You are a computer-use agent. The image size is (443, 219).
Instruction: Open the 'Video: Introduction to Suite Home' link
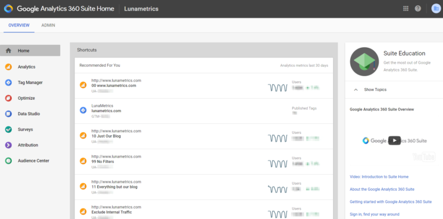click(379, 176)
